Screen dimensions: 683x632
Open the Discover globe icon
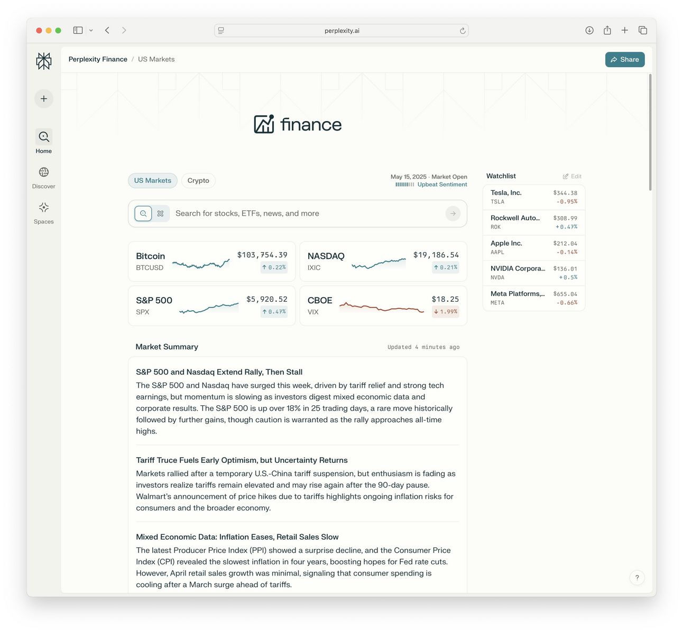click(x=44, y=172)
